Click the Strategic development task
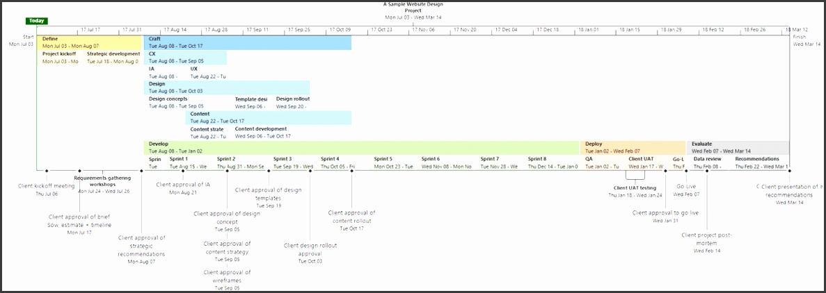Viewport: 826px width, 293px height. pos(114,58)
